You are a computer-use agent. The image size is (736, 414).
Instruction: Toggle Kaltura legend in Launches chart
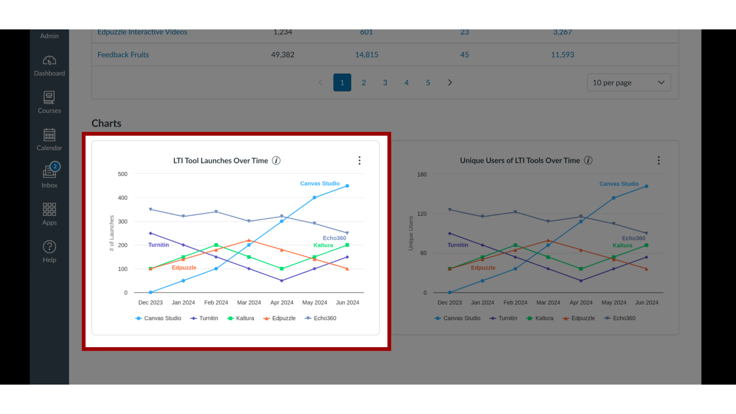coord(241,318)
